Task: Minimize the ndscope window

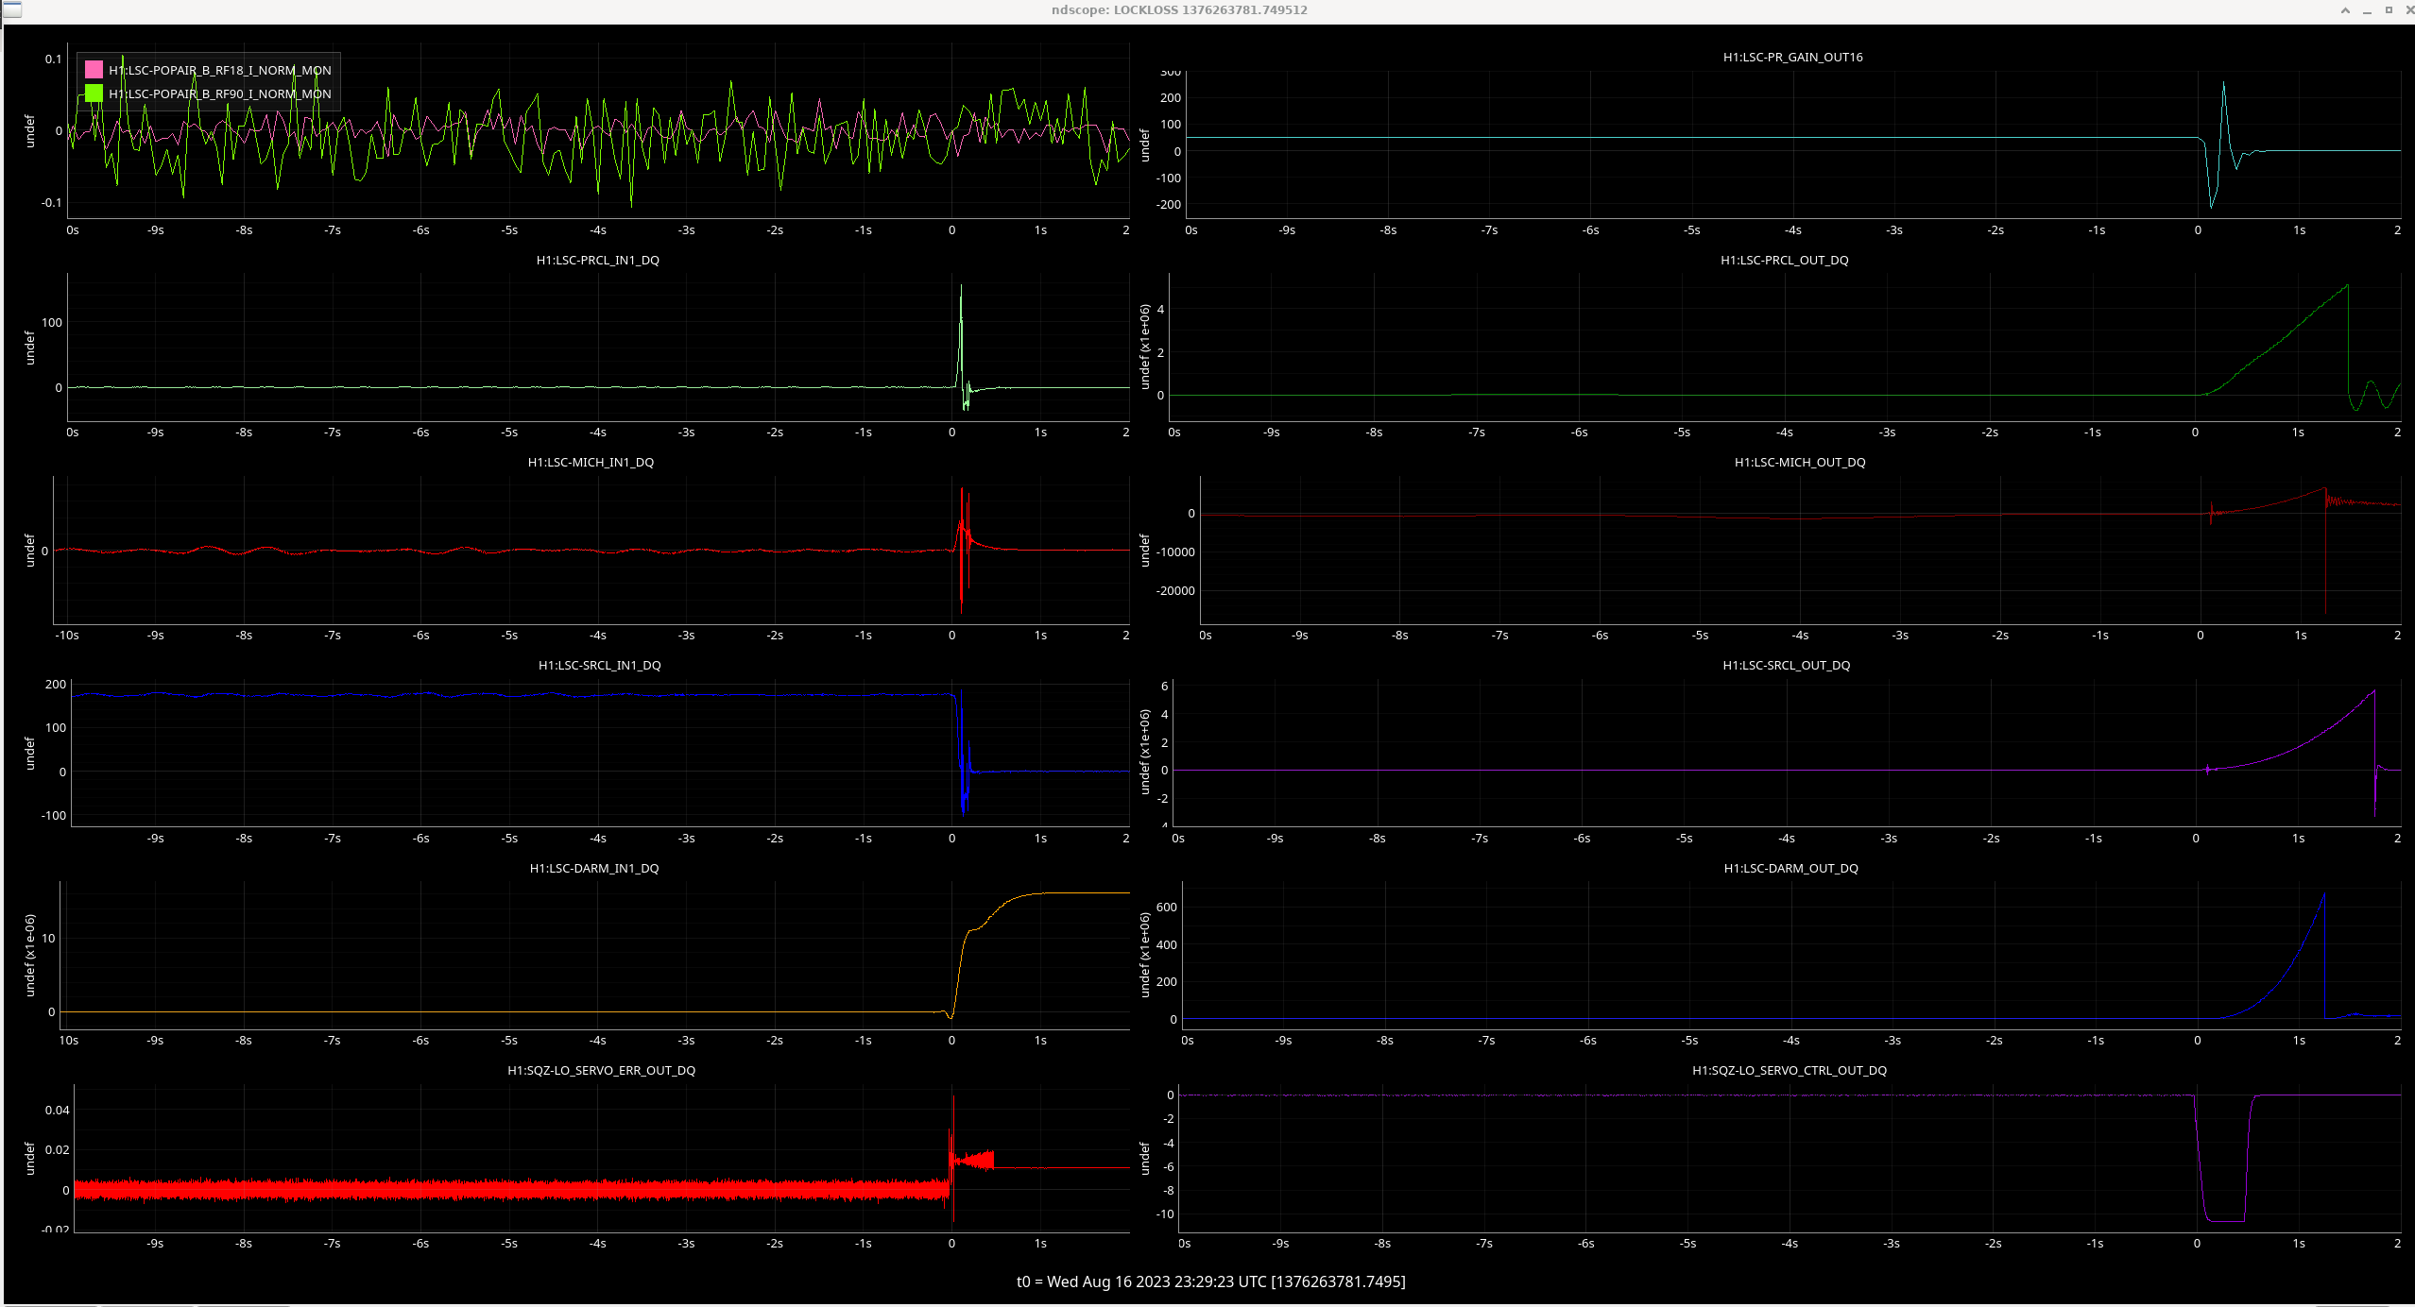Action: (x=2367, y=10)
